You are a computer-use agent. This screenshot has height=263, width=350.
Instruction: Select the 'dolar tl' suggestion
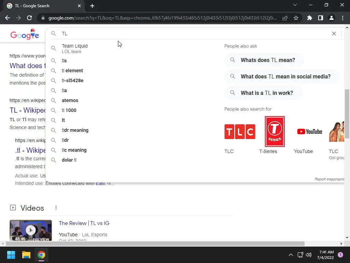click(134, 160)
